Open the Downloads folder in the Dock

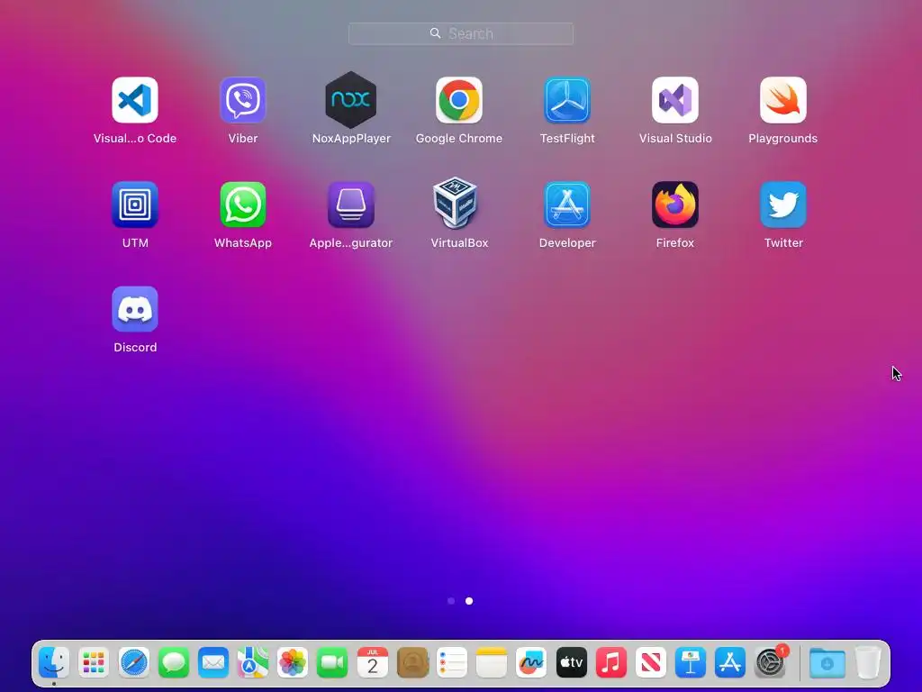[827, 662]
